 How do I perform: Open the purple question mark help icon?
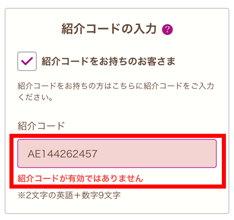167,30
